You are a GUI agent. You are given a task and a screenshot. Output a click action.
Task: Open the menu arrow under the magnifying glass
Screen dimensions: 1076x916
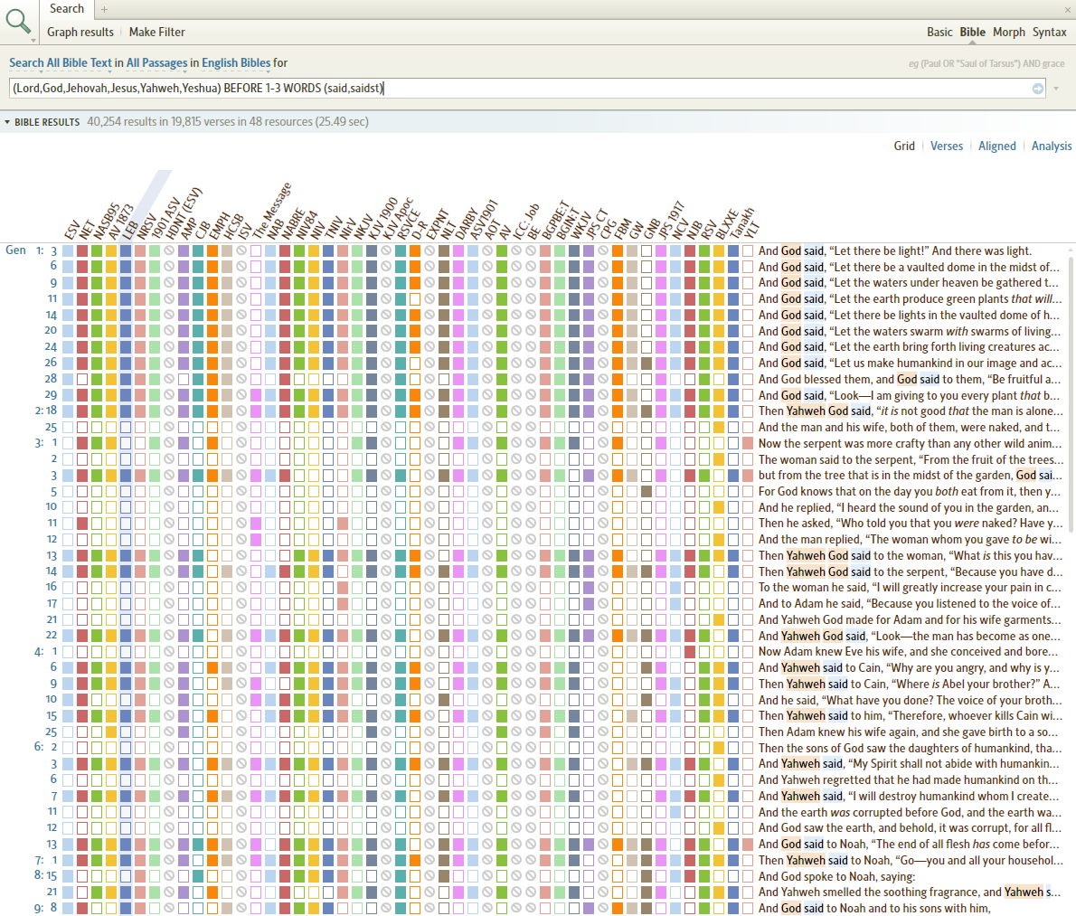pyautogui.click(x=33, y=41)
